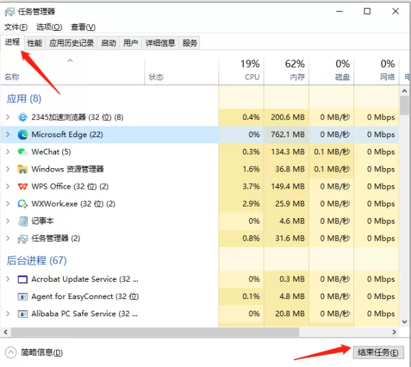Viewport: 411px width, 367px height.
Task: Sort processes by 内存 column
Action: (286, 71)
